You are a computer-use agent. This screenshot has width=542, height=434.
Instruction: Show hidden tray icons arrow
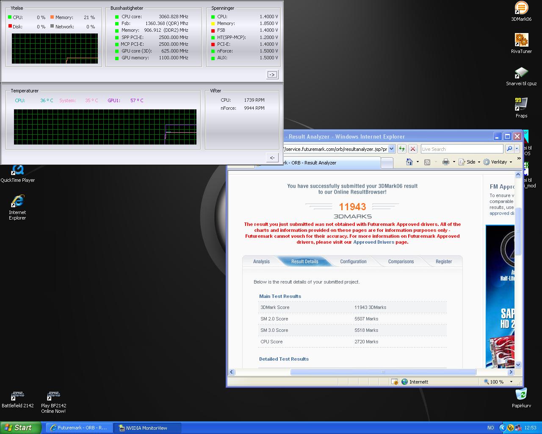pos(503,428)
